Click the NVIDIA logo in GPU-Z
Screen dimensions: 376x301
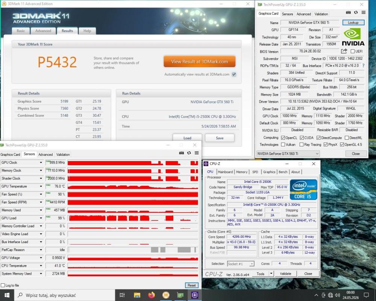pos(353,37)
